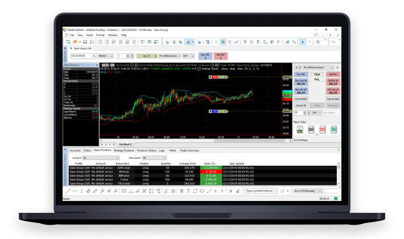The width and height of the screenshot is (404, 239).
Task: Open the Market order type dropdown
Action: tap(106, 56)
